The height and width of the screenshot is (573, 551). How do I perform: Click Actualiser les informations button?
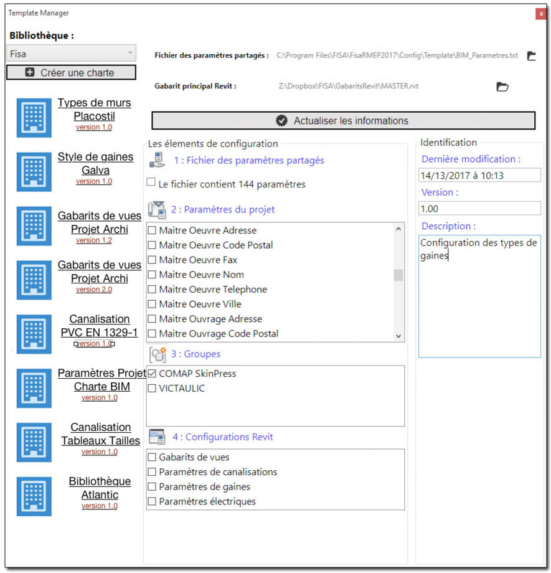click(x=343, y=121)
